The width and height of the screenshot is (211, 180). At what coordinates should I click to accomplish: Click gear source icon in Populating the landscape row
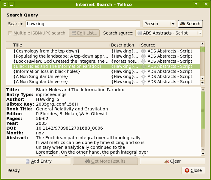143,56
